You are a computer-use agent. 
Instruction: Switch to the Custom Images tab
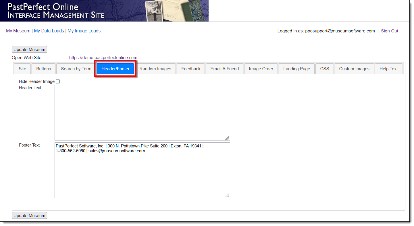(354, 69)
